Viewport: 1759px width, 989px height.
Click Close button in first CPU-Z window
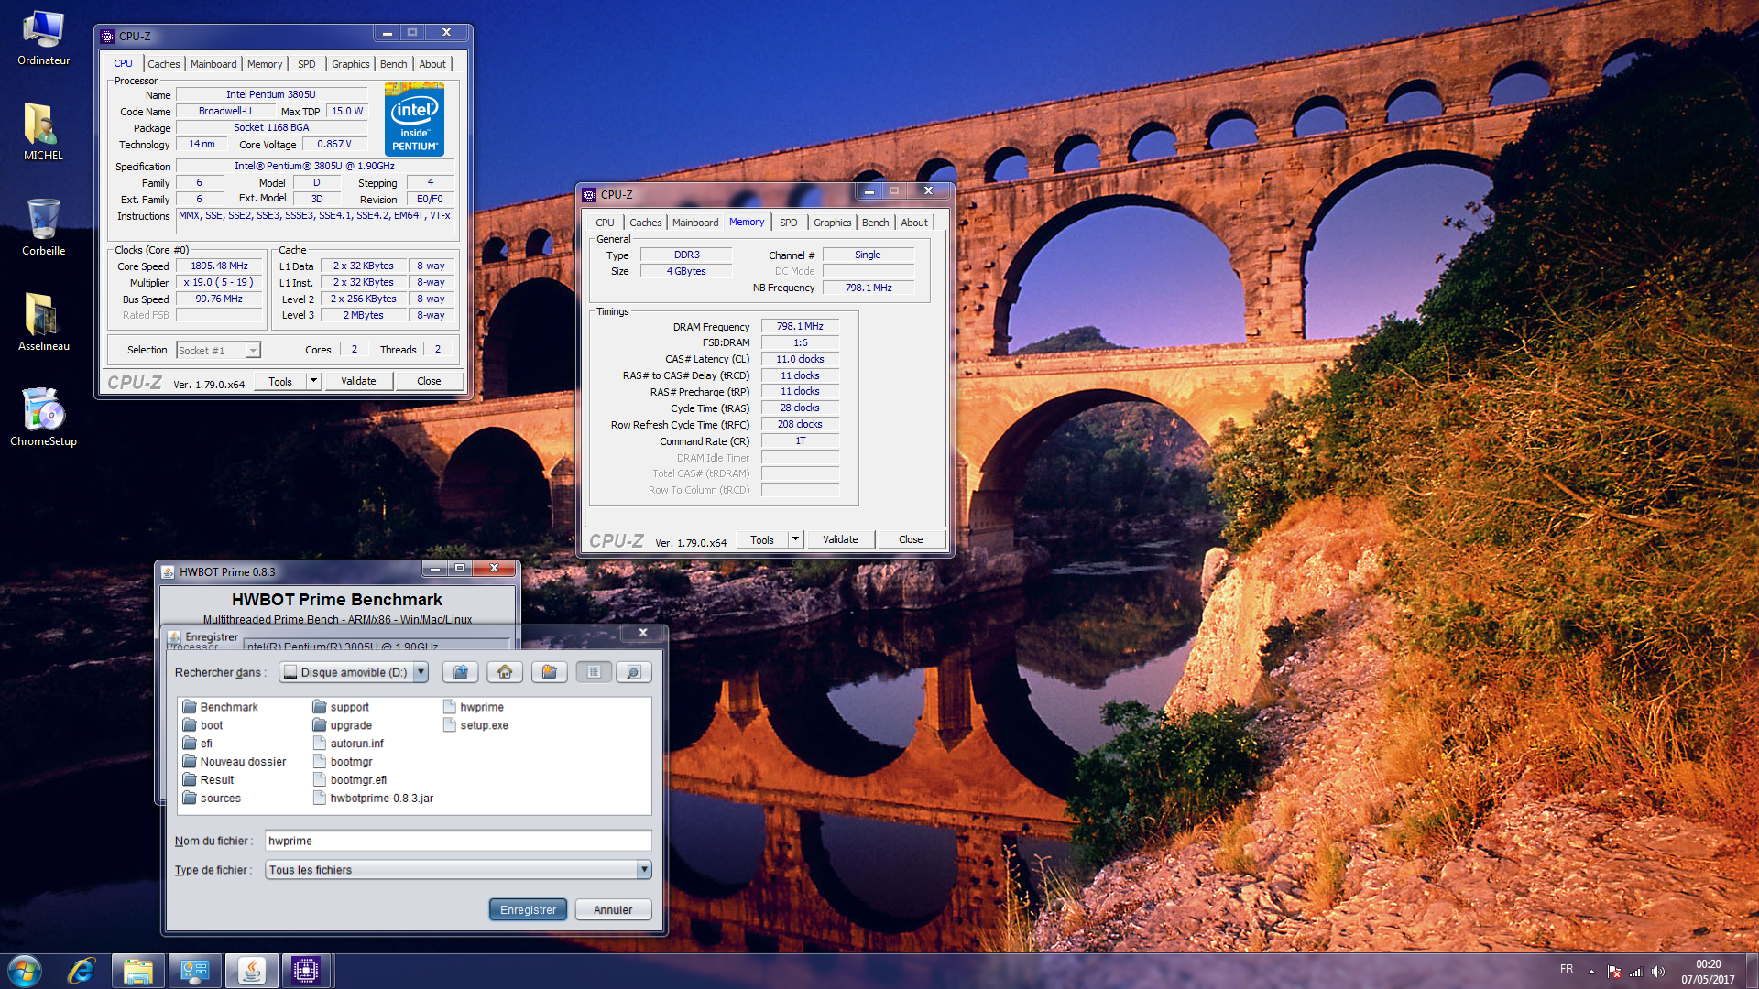pyautogui.click(x=429, y=381)
